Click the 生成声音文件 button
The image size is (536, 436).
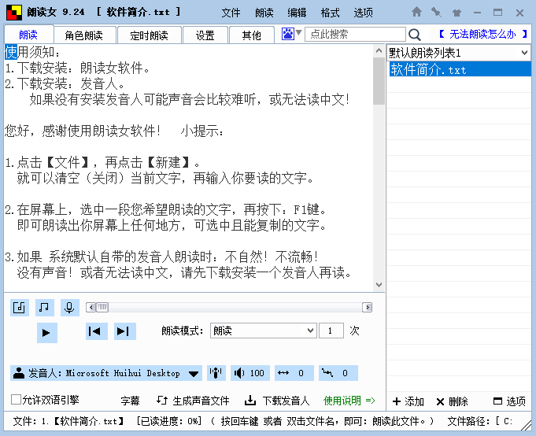(193, 401)
